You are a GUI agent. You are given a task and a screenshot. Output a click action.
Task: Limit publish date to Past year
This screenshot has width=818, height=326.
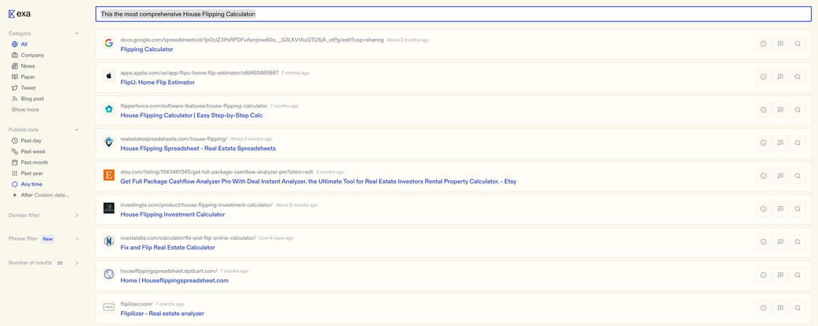(27, 173)
